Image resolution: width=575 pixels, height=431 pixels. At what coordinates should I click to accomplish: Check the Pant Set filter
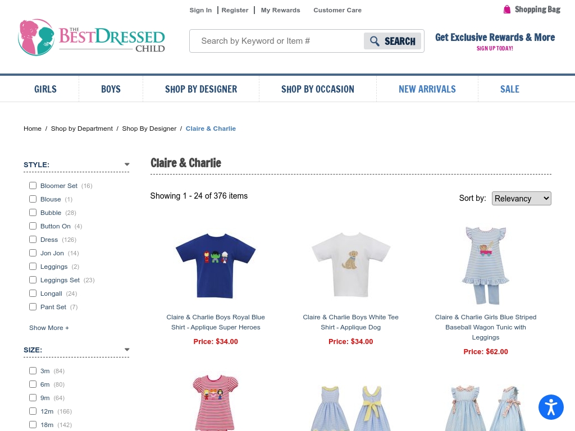click(x=33, y=307)
